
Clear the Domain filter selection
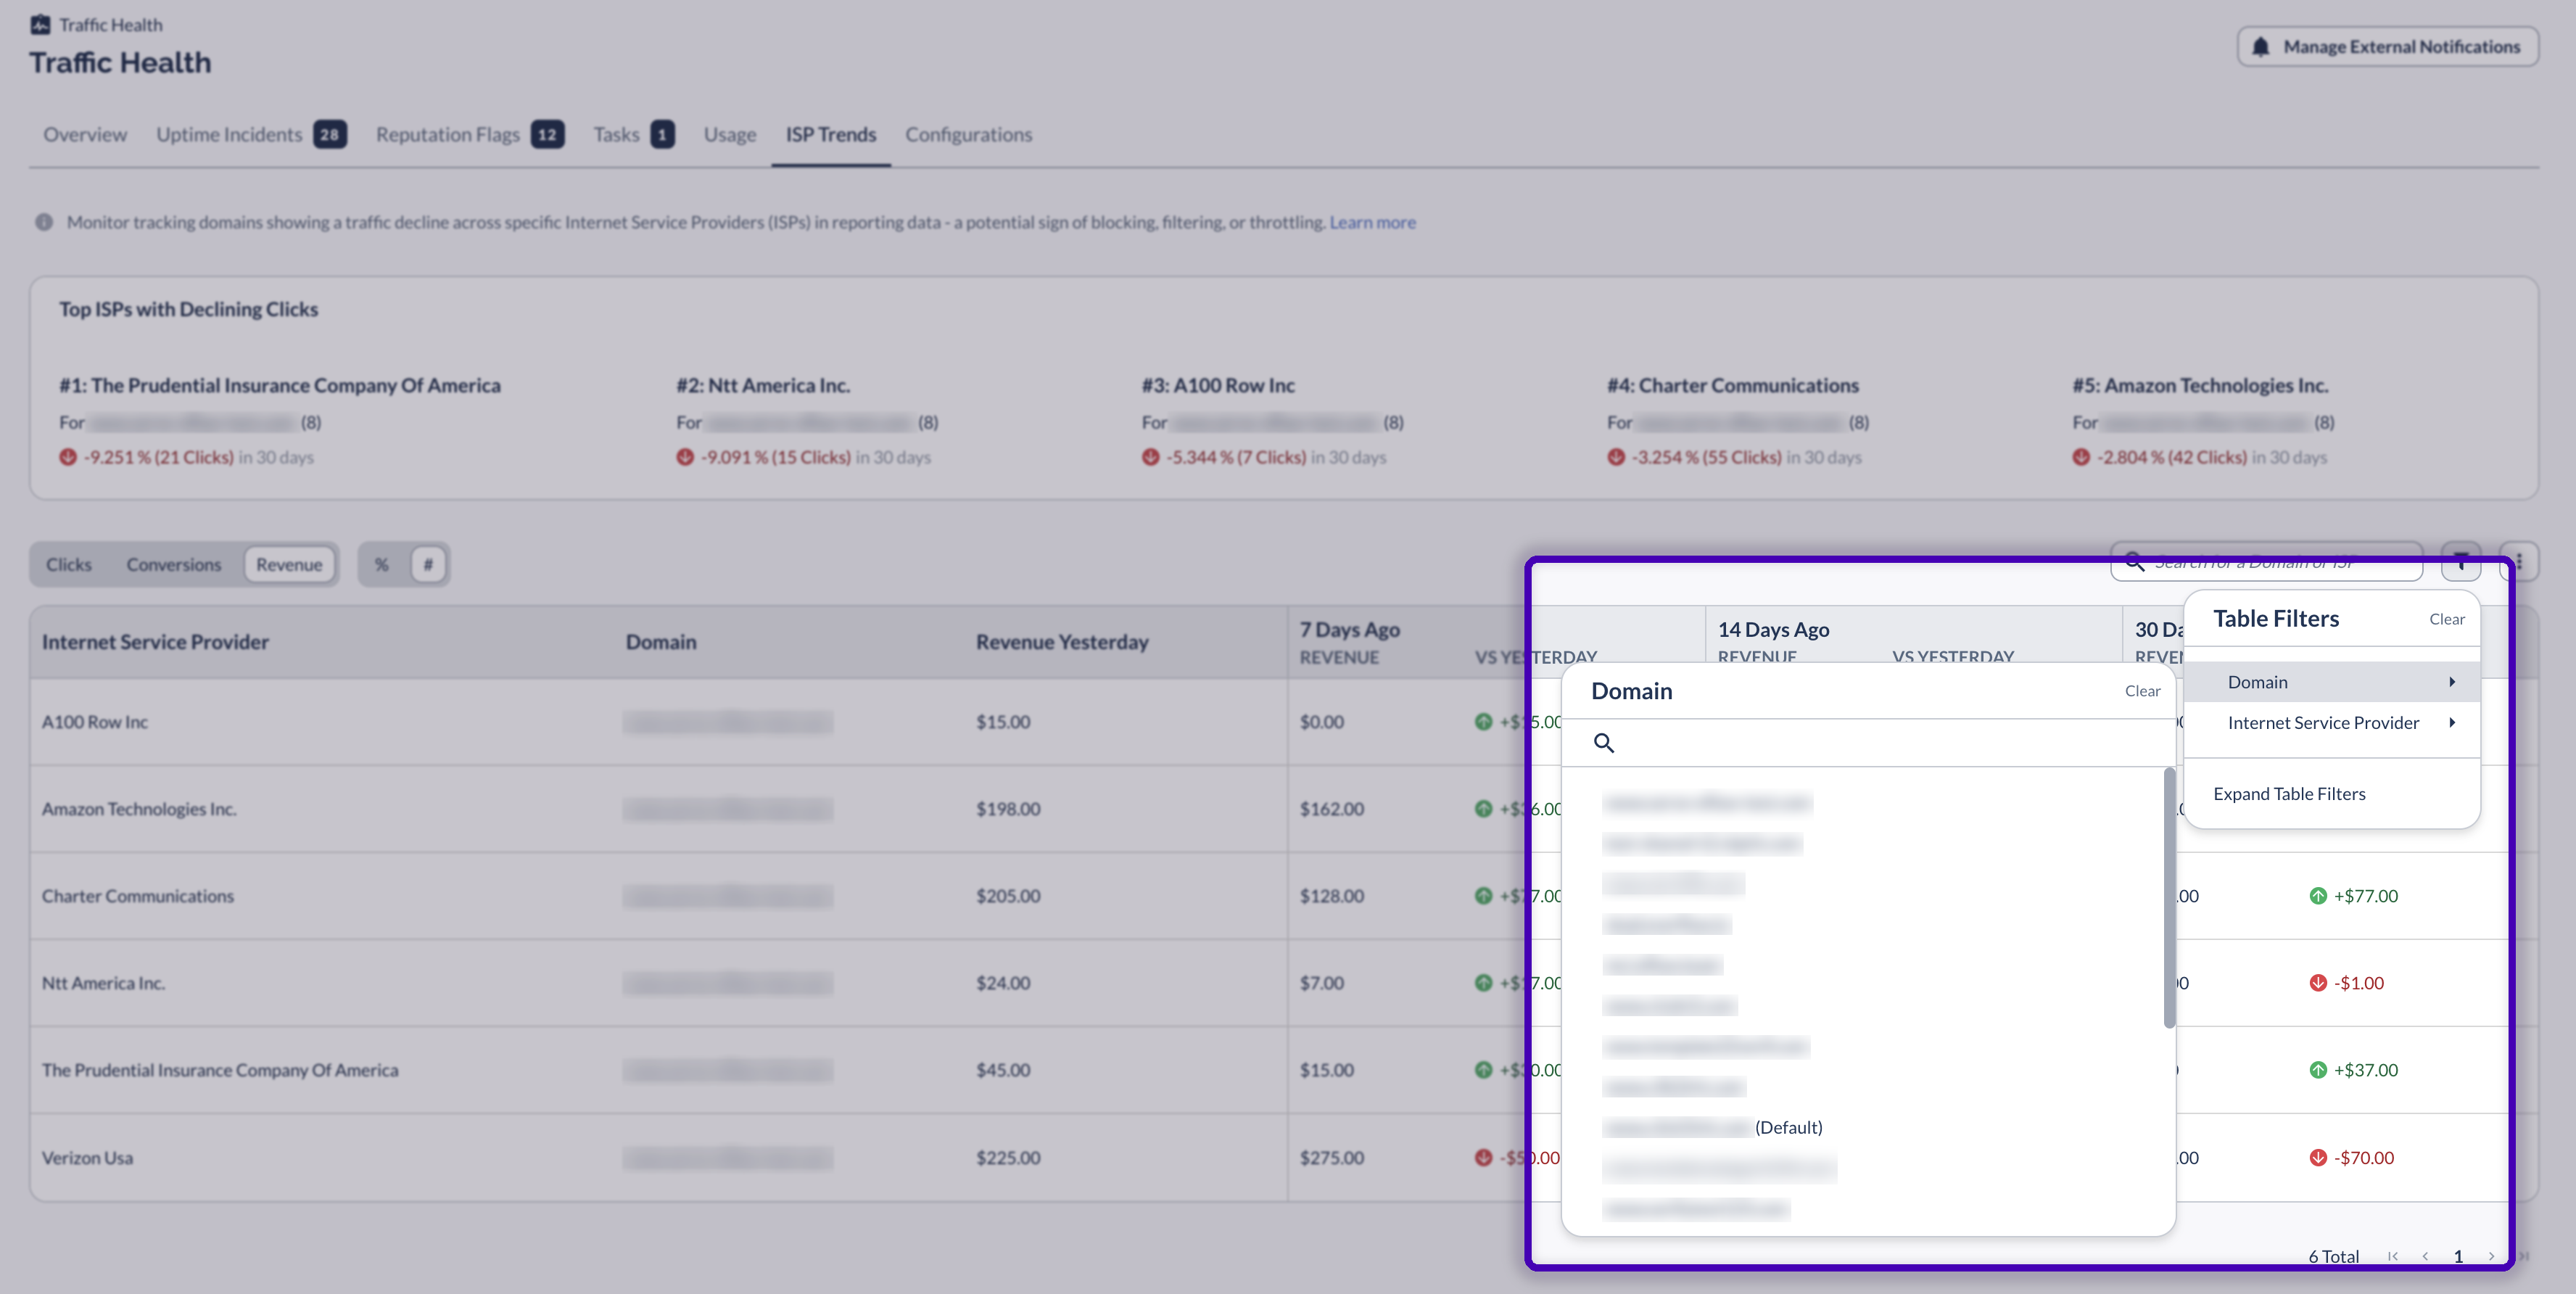pyautogui.click(x=2142, y=691)
